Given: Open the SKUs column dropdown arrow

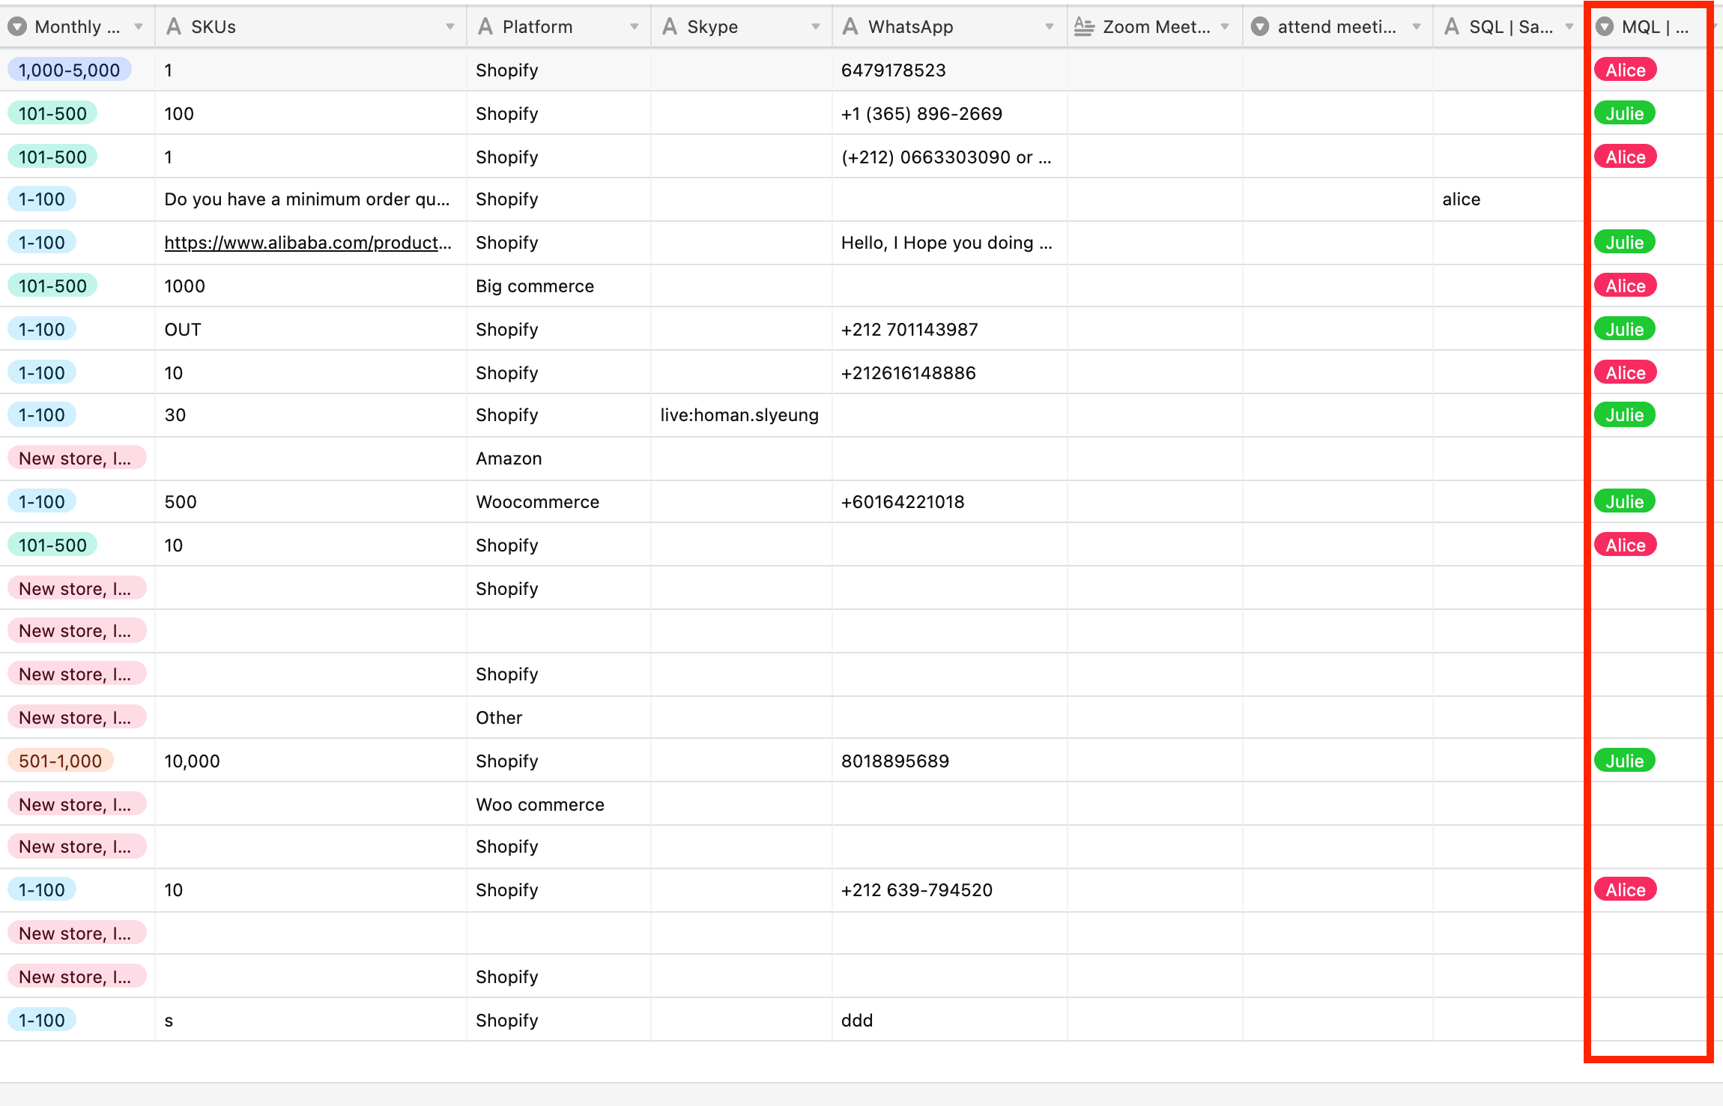Looking at the screenshot, I should [450, 27].
